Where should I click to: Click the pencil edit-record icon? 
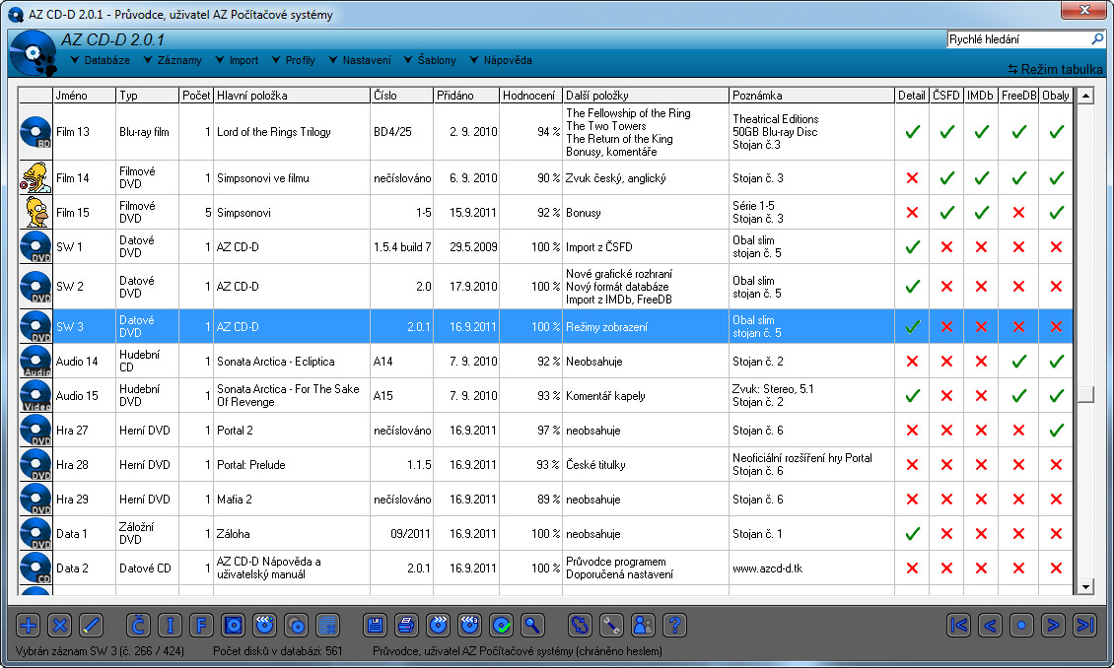91,626
